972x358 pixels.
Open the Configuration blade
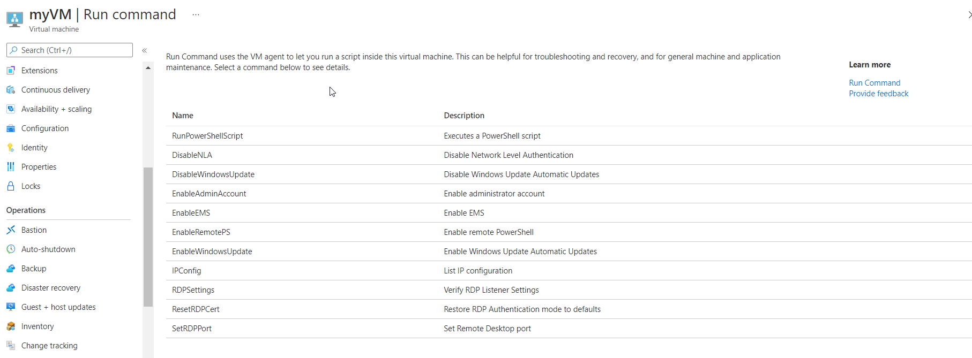tap(45, 128)
